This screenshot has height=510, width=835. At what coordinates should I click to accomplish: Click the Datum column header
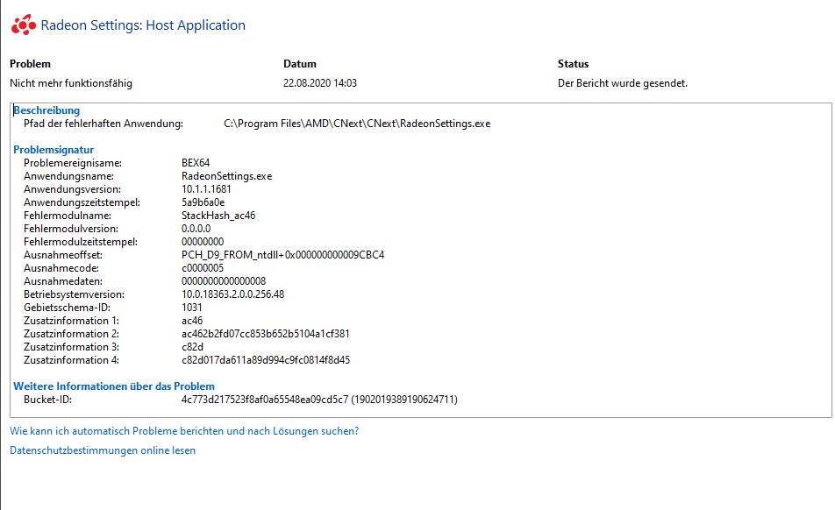coord(300,64)
